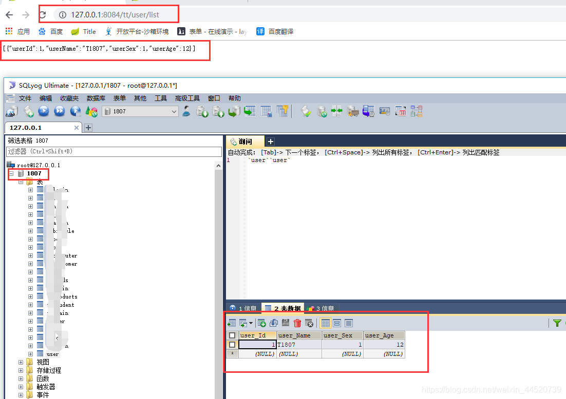Click duplicate current row icon
The image size is (566, 399).
[x=274, y=323]
